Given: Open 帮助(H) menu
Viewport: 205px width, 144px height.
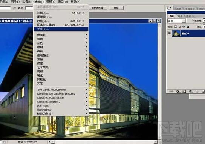Looking at the screenshot, I should pos(76,2).
